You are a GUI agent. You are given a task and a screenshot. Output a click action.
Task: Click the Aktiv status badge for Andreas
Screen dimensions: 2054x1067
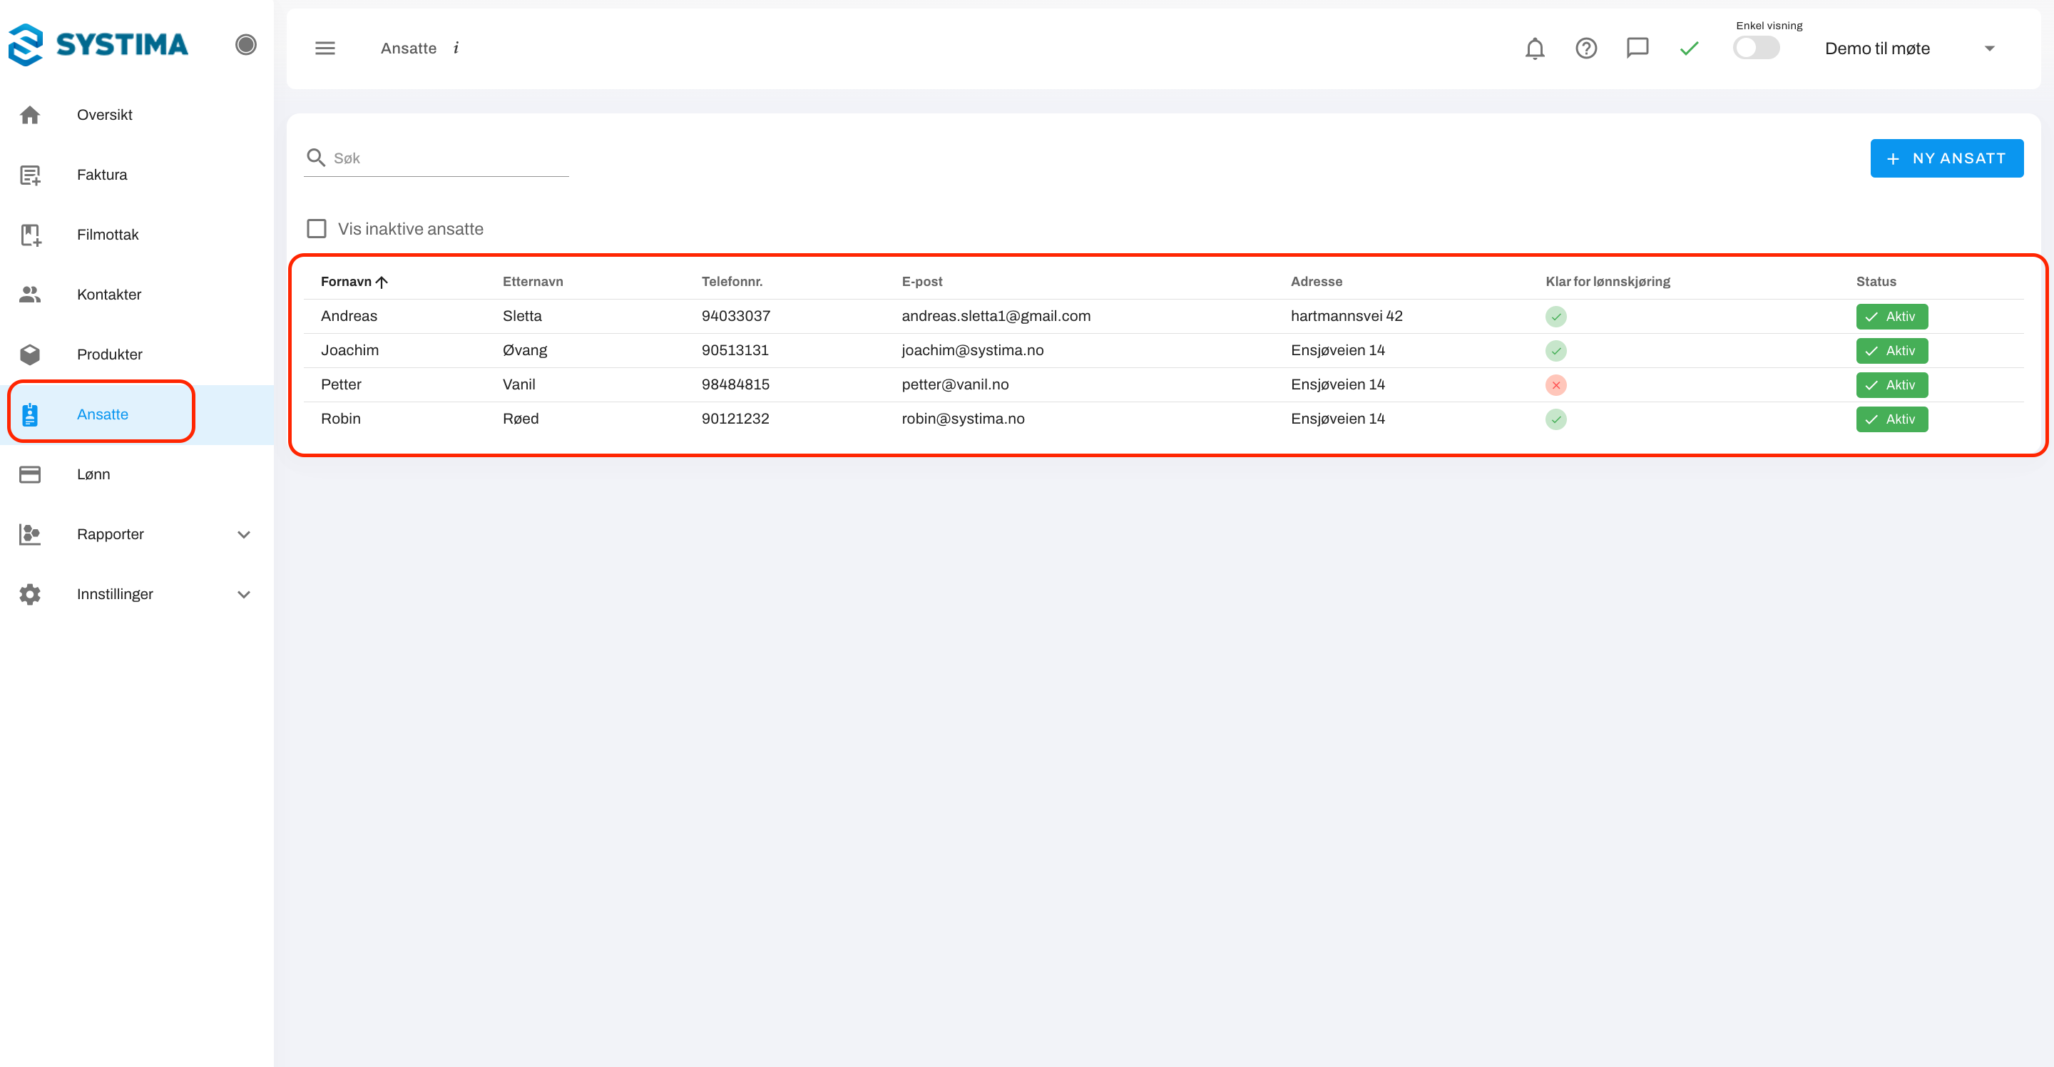coord(1891,317)
